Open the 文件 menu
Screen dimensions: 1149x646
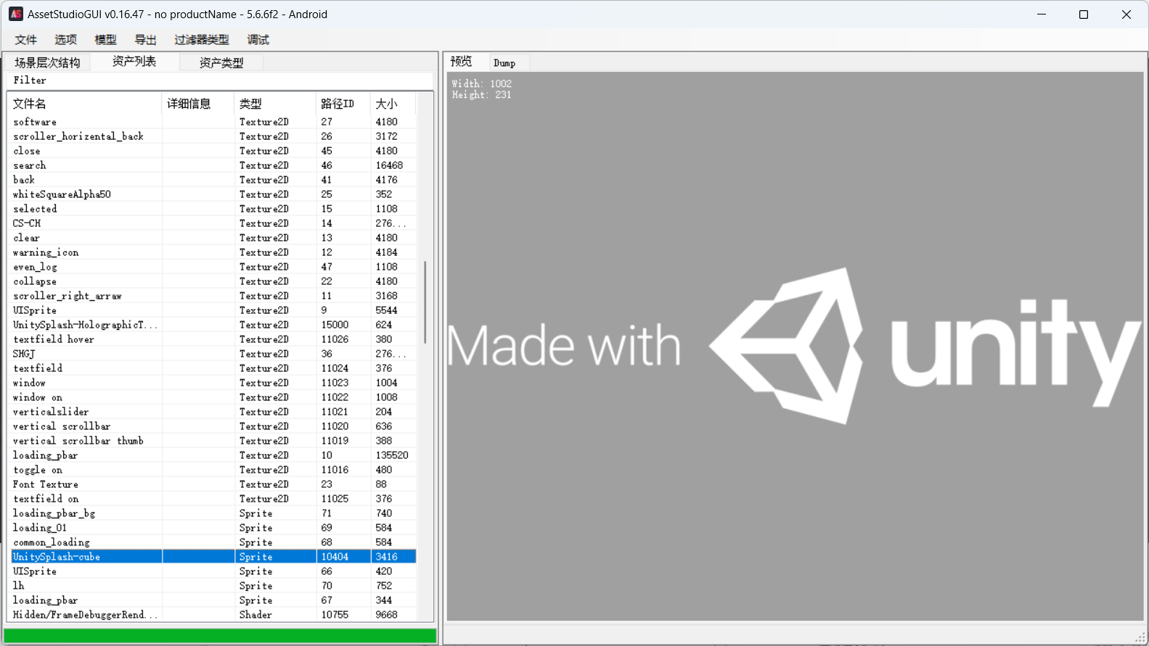click(25, 40)
